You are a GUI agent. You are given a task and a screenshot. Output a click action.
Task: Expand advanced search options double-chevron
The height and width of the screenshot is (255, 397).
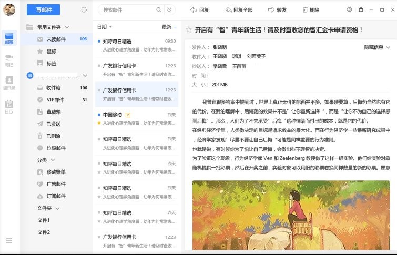pos(169,10)
